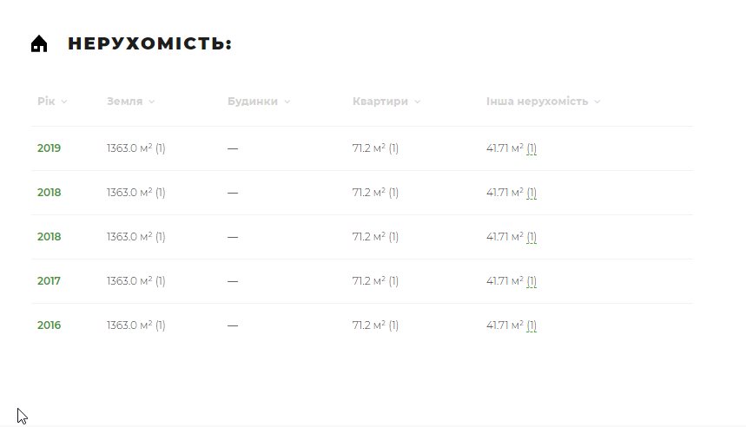
Task: Open the 2017 year link
Action: coord(49,281)
